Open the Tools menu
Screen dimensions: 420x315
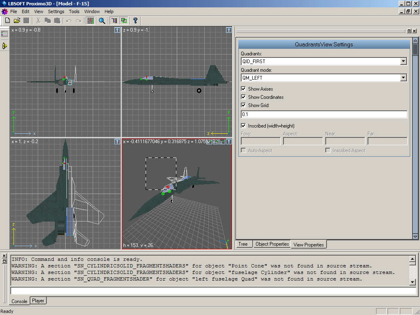pyautogui.click(x=74, y=11)
